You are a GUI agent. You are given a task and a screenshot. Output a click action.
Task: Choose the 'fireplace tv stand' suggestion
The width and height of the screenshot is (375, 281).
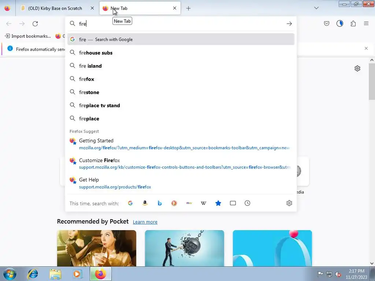(181, 105)
